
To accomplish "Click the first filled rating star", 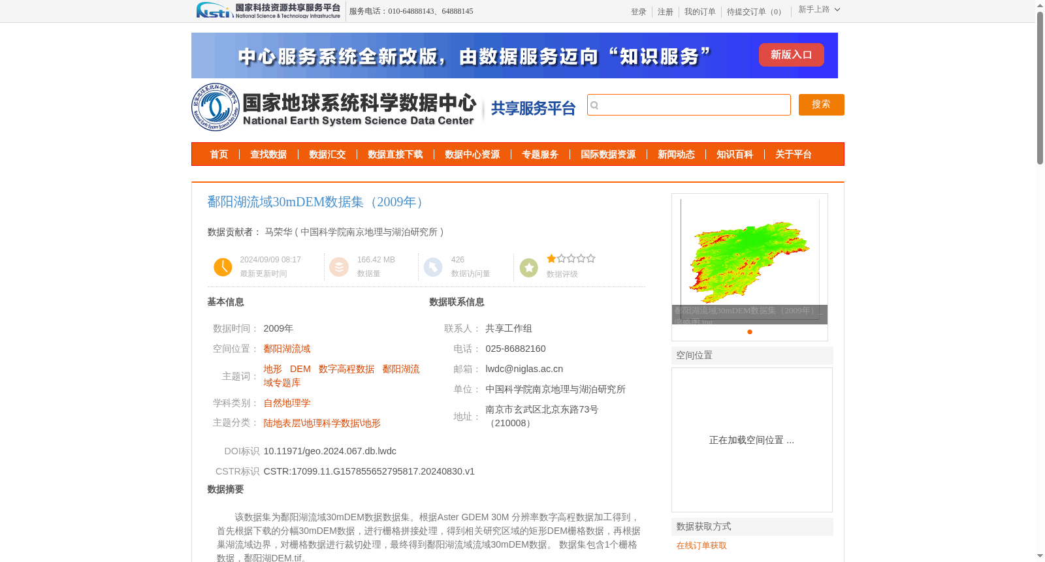I will 551,258.
